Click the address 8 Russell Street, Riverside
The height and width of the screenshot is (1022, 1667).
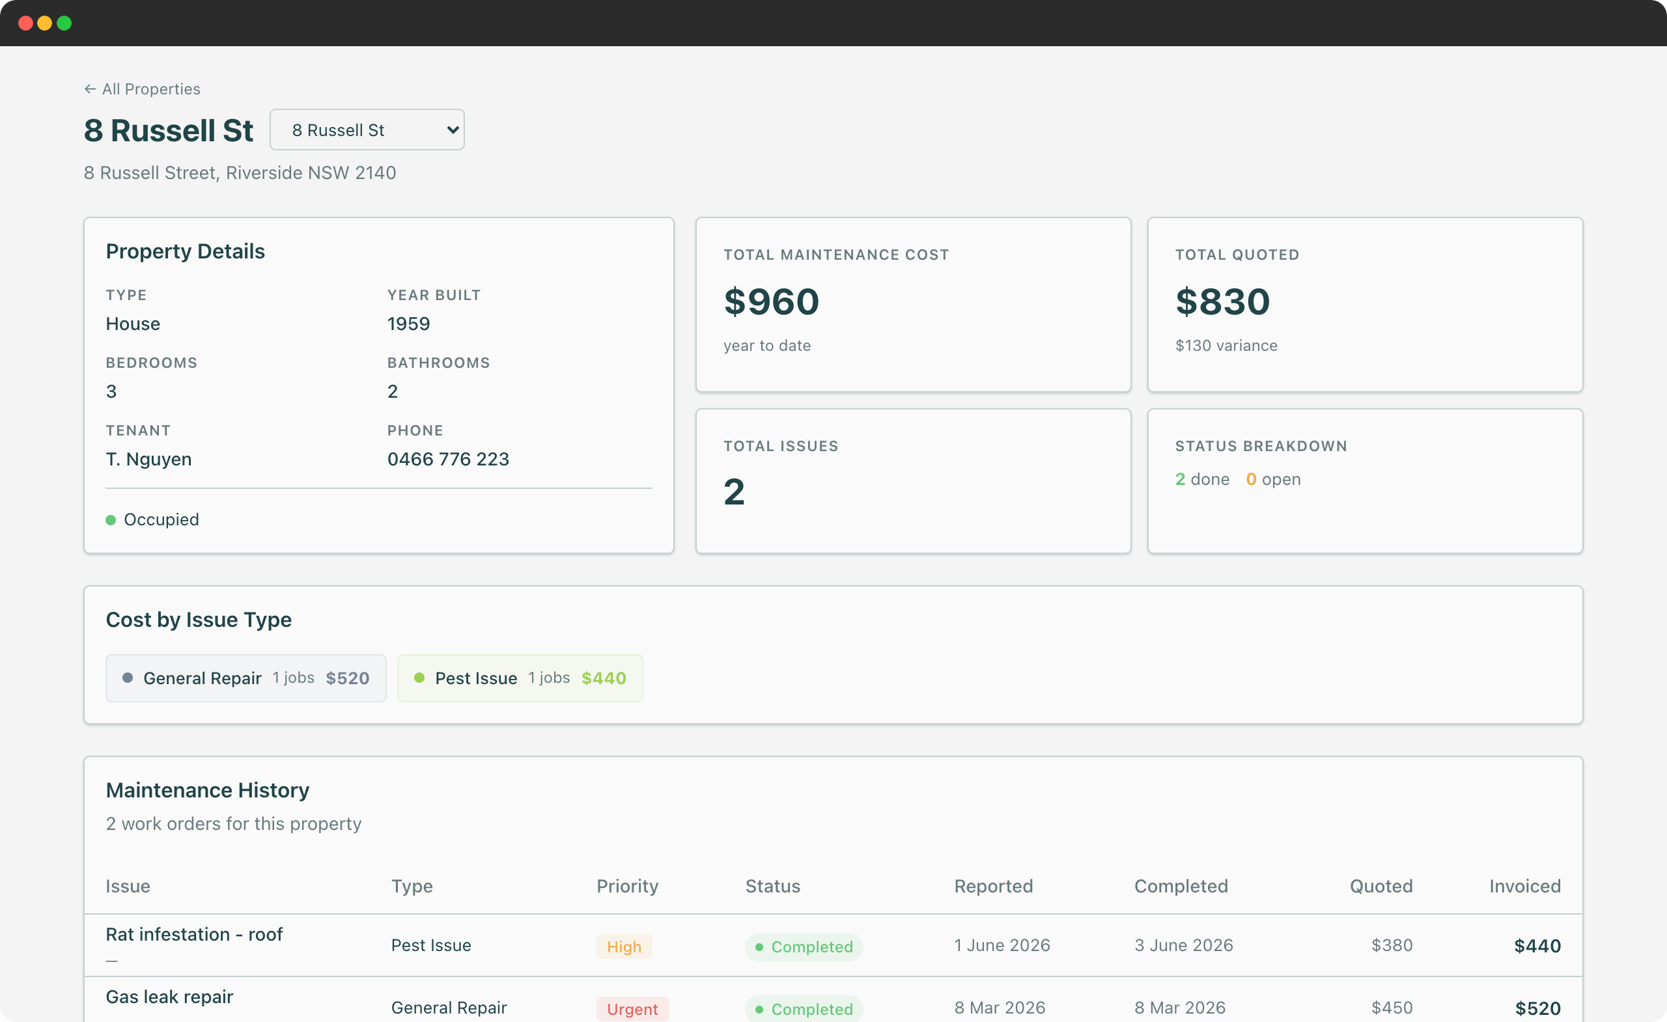tap(240, 173)
